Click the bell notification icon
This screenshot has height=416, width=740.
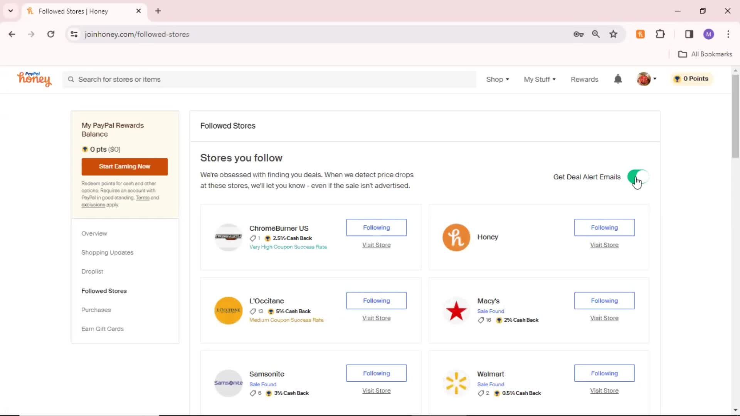click(619, 79)
